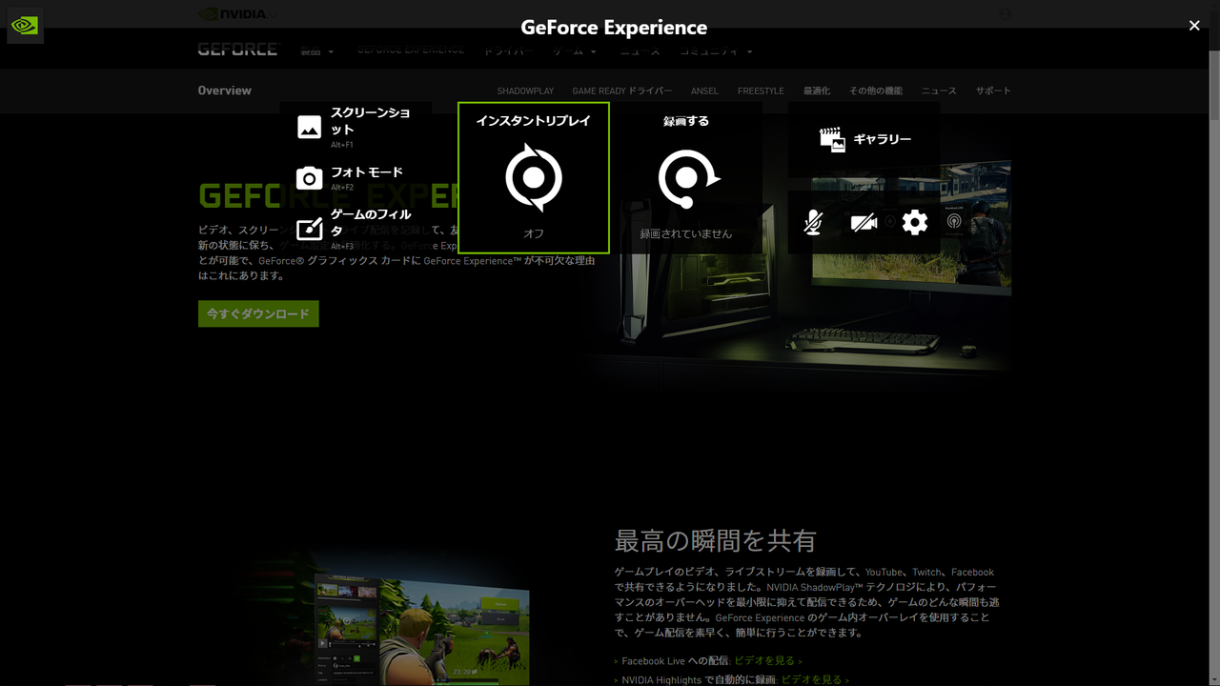Viewport: 1220px width, 686px height.
Task: Click 今すぐダウンロード button on the background page
Action: click(258, 313)
